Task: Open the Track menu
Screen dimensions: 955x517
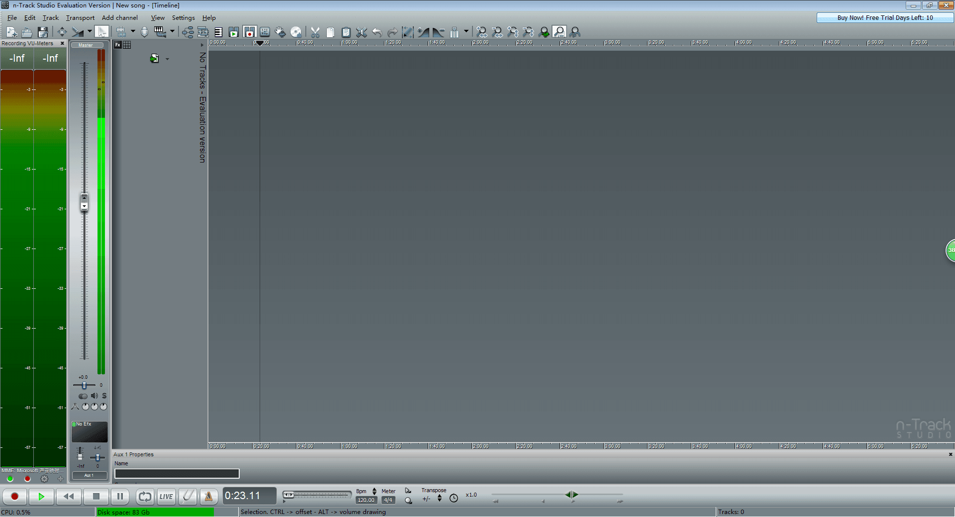Action: tap(50, 17)
